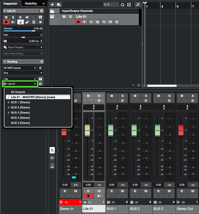Switch to the Inspector tab
Viewport: 199px width, 214px height.
click(10, 4)
